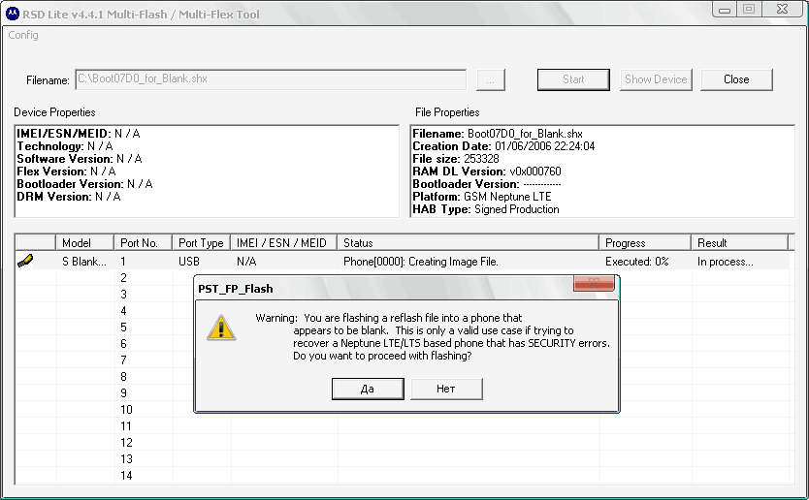Click the Motorola logo icon in title bar
Image resolution: width=809 pixels, height=500 pixels.
coord(13,14)
